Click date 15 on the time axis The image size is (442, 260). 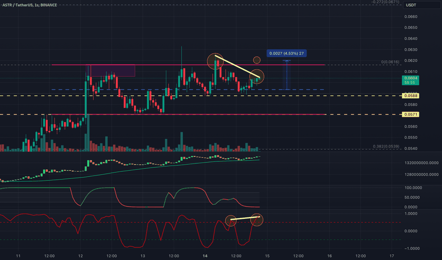pyautogui.click(x=267, y=256)
